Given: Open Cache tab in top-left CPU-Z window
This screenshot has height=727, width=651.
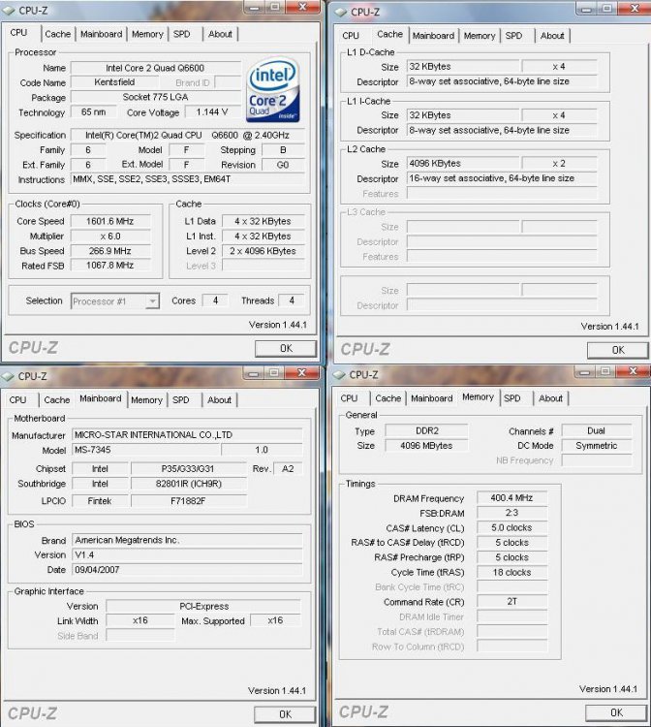Looking at the screenshot, I should point(57,34).
